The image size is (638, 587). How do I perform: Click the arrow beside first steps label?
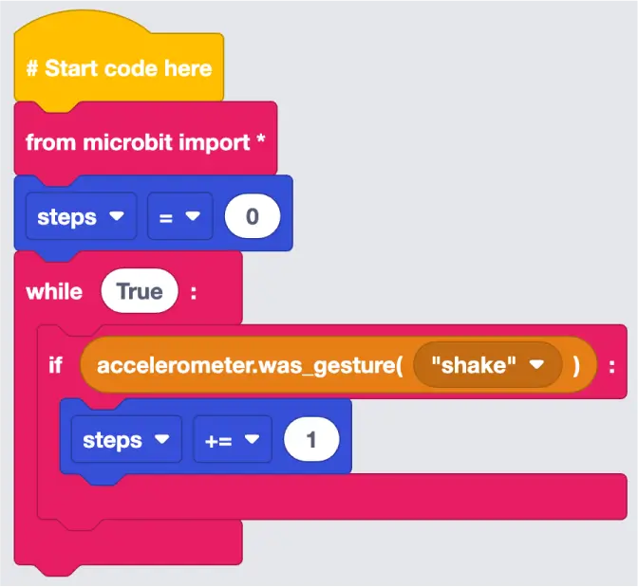(x=117, y=216)
